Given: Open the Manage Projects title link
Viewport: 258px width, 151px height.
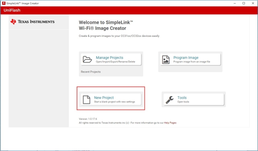Looking at the screenshot, I should pos(110,57).
